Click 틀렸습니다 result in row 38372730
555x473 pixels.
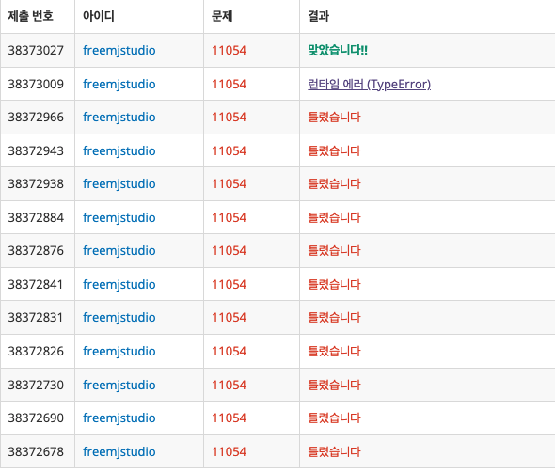[x=334, y=385]
